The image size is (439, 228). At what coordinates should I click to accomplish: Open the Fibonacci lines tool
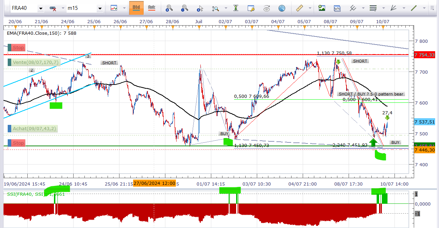pos(373,8)
